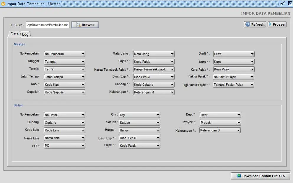
Task: Expand the Harga dropdown in Detail
Action: 140,130
